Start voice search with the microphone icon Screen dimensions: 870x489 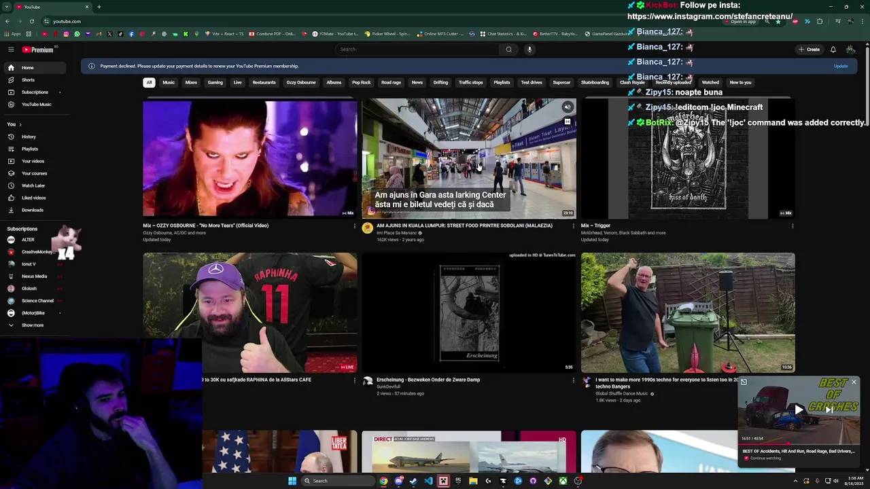coord(529,49)
